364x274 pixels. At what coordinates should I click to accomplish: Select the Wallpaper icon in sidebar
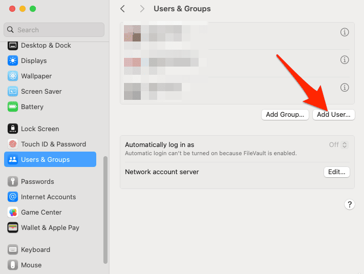[x=13, y=76]
